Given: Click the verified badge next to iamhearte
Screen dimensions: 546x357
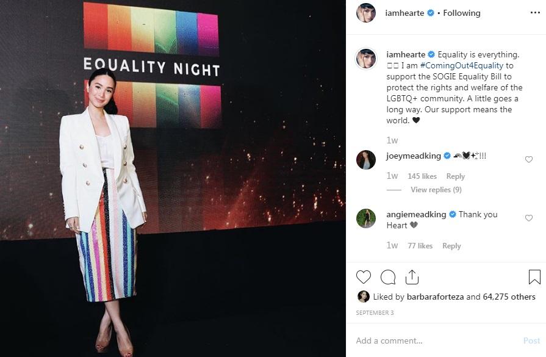Looking at the screenshot, I should tap(429, 12).
